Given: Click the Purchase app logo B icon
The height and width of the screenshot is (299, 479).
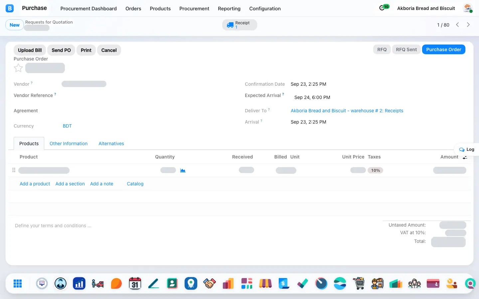Looking at the screenshot, I should coord(10,8).
